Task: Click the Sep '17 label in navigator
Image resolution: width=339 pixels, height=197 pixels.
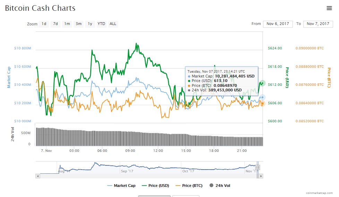Action: pyautogui.click(x=127, y=171)
